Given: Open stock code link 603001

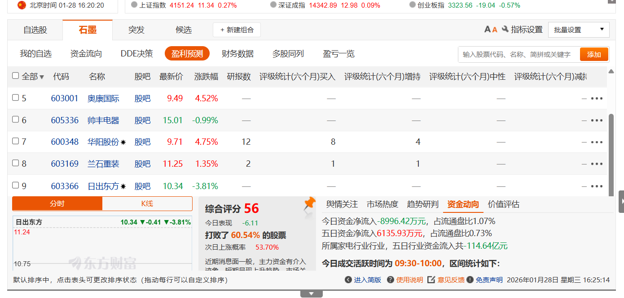Looking at the screenshot, I should 65,98.
